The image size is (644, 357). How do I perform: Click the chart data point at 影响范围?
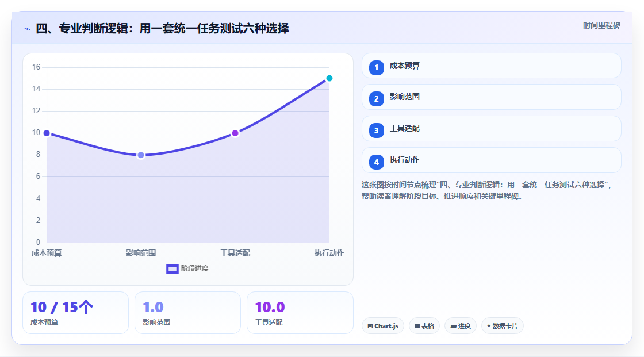[x=141, y=155]
